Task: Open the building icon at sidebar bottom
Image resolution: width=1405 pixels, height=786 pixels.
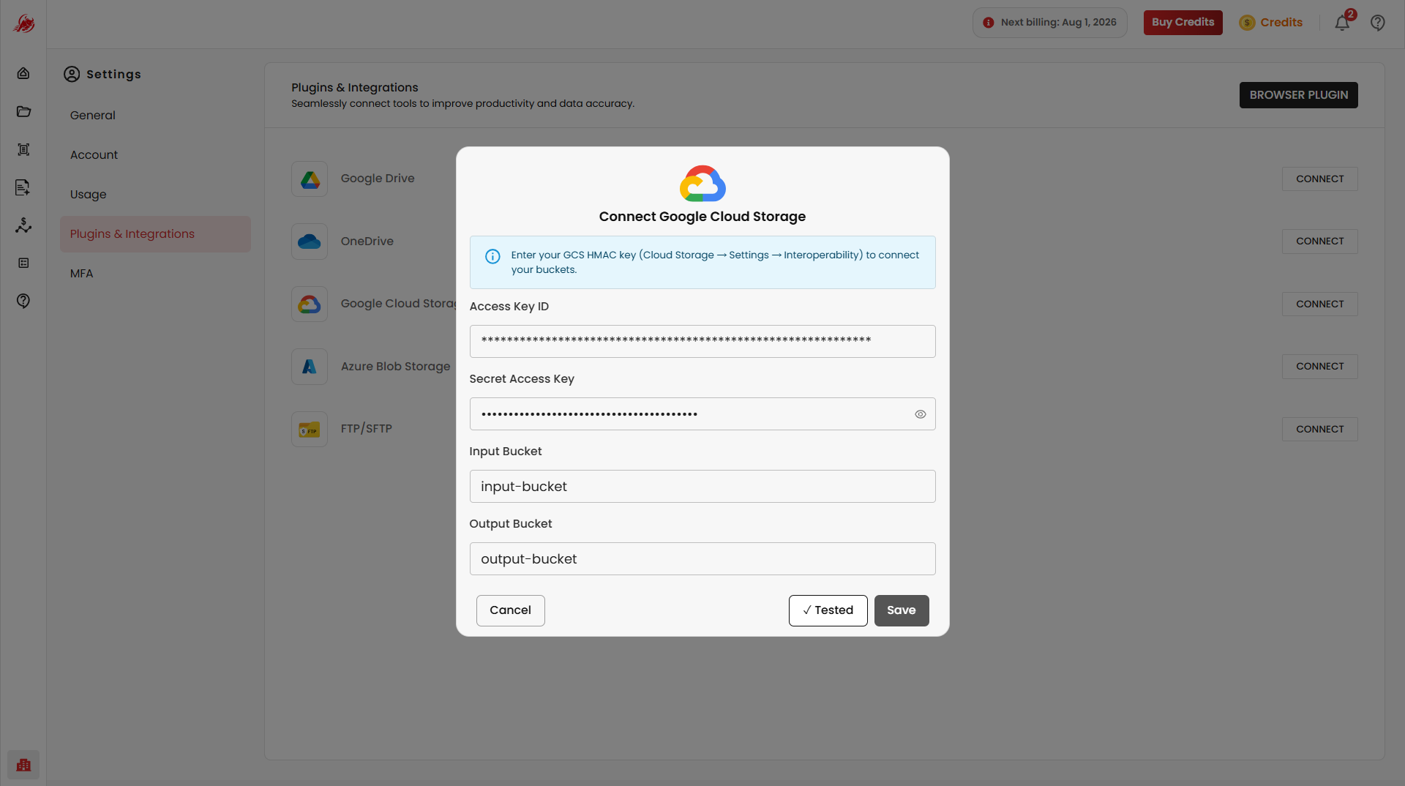Action: point(23,765)
